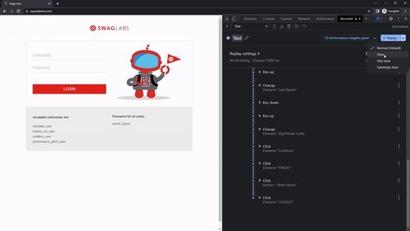Select Normal (Default) replay speed
Image resolution: width=410 pixels, height=231 pixels.
point(388,48)
